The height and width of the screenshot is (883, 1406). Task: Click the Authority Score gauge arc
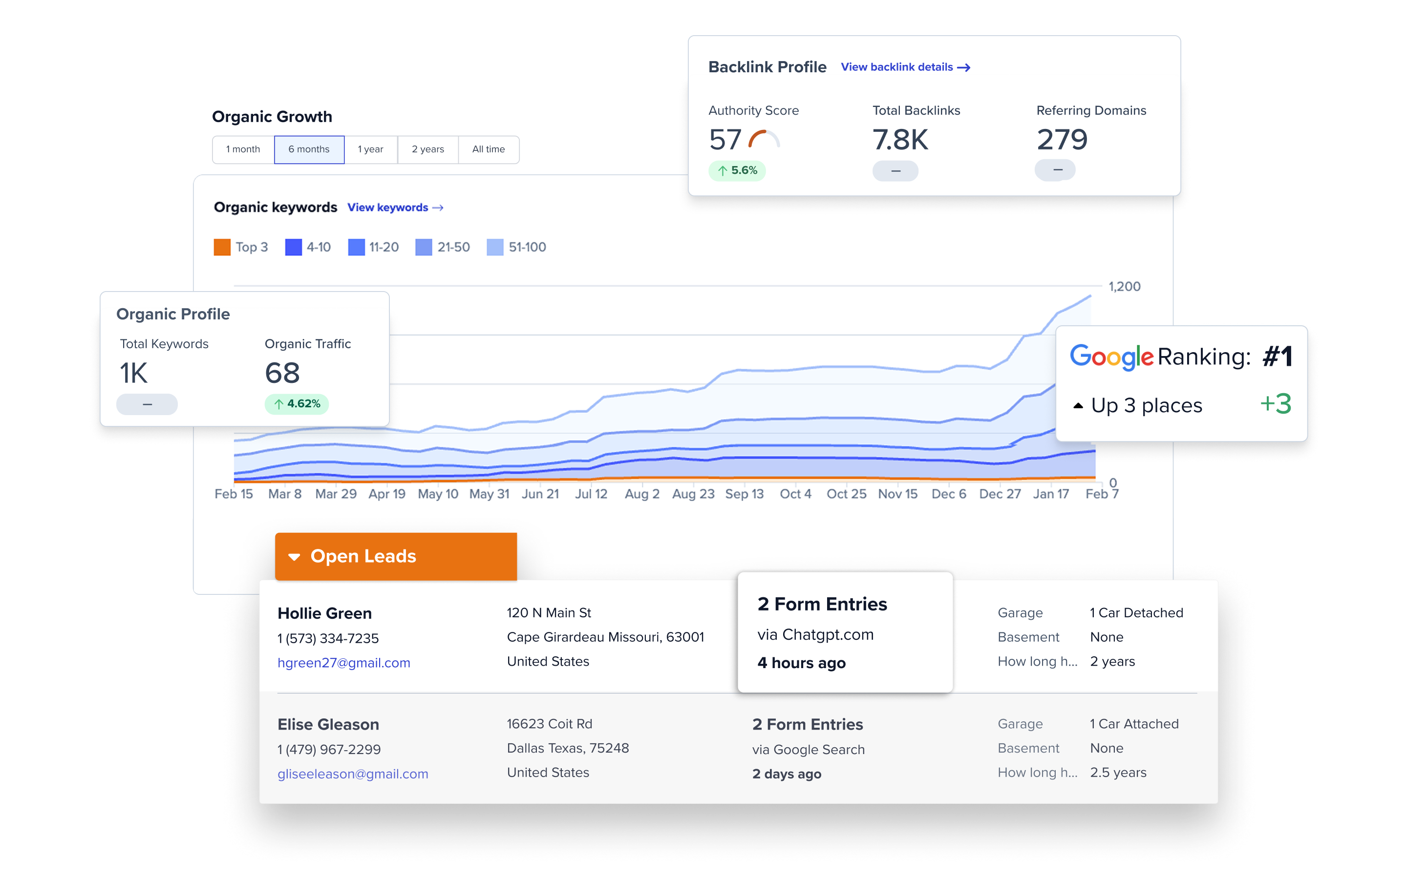(764, 138)
